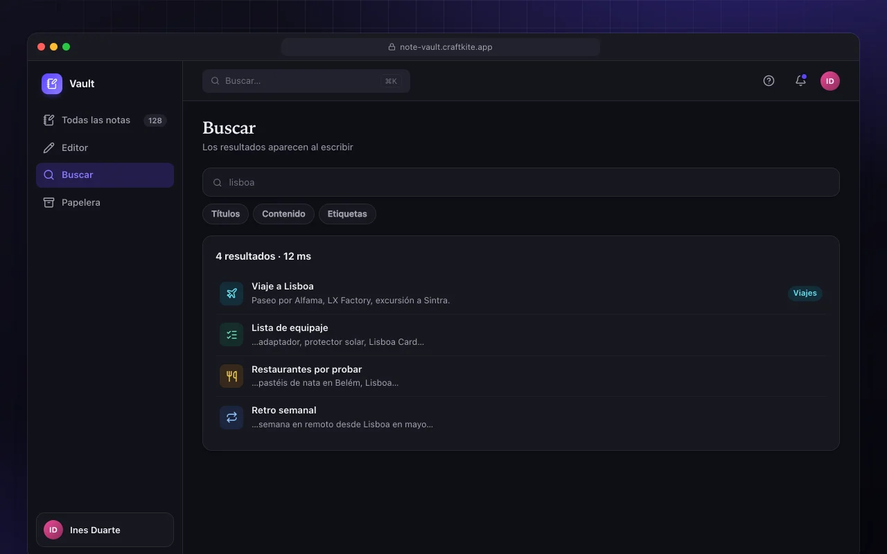Screen dimensions: 887x554
Task: Open notifications bell icon
Action: pos(800,81)
